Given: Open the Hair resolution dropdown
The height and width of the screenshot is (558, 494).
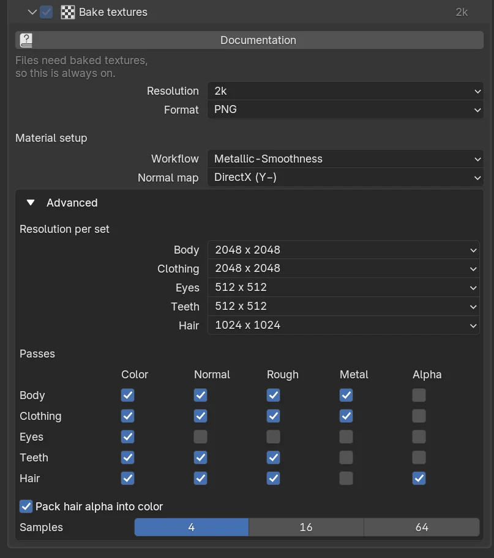Looking at the screenshot, I should [343, 325].
